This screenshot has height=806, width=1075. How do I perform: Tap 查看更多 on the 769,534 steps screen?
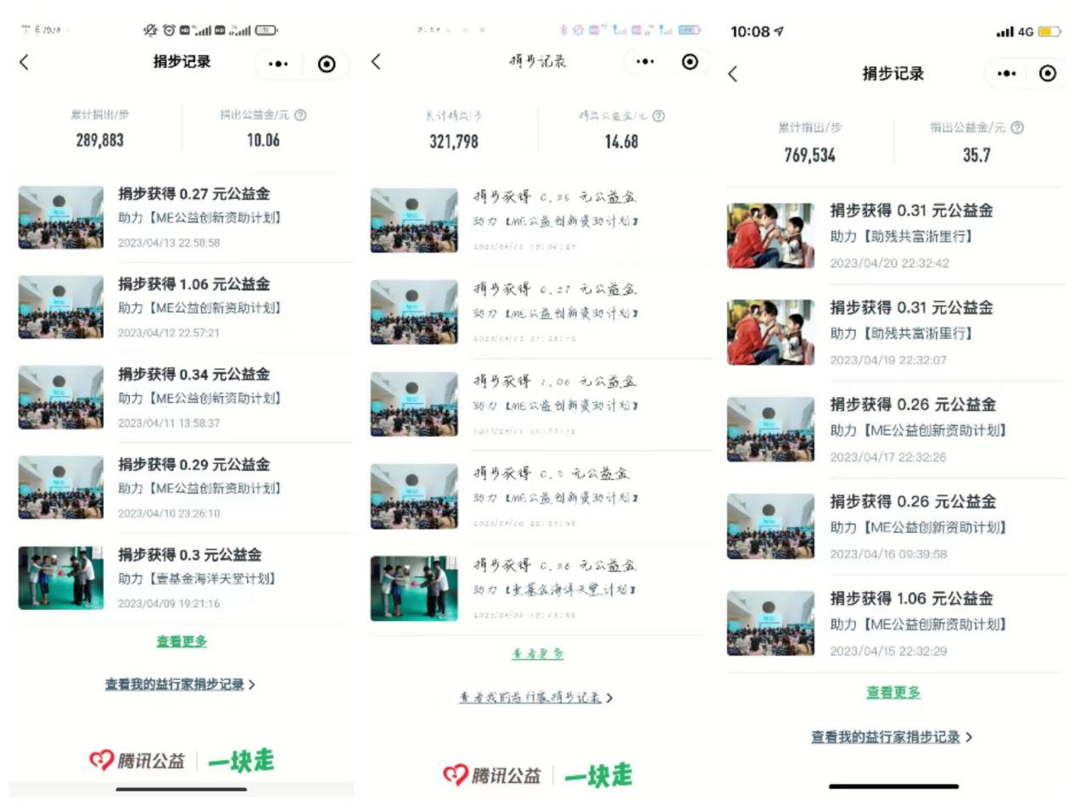pos(893,692)
